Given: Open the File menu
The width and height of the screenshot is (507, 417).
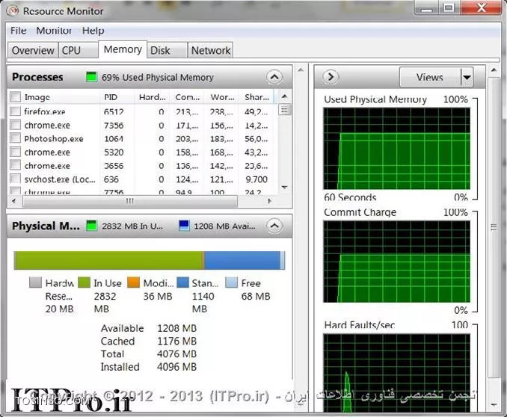Looking at the screenshot, I should click(x=19, y=31).
